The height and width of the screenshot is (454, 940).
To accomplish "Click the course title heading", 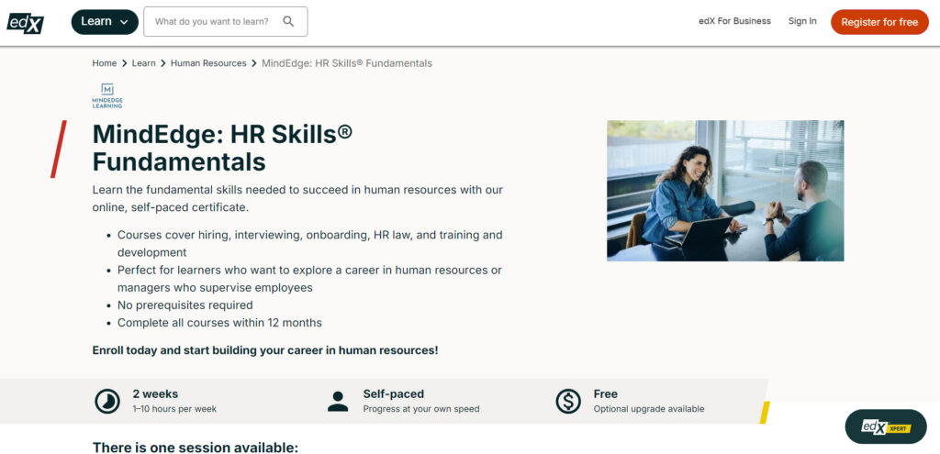I will (x=222, y=148).
